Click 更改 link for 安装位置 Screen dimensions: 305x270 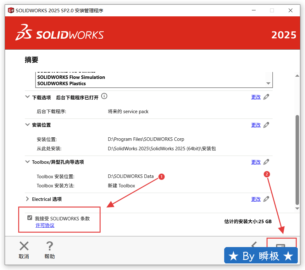[x=256, y=125]
